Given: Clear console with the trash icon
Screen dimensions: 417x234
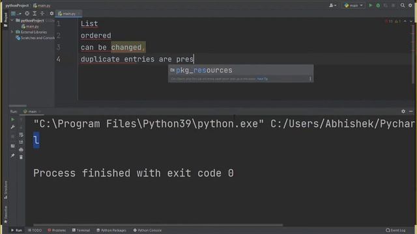Looking at the screenshot, I should (x=21, y=157).
